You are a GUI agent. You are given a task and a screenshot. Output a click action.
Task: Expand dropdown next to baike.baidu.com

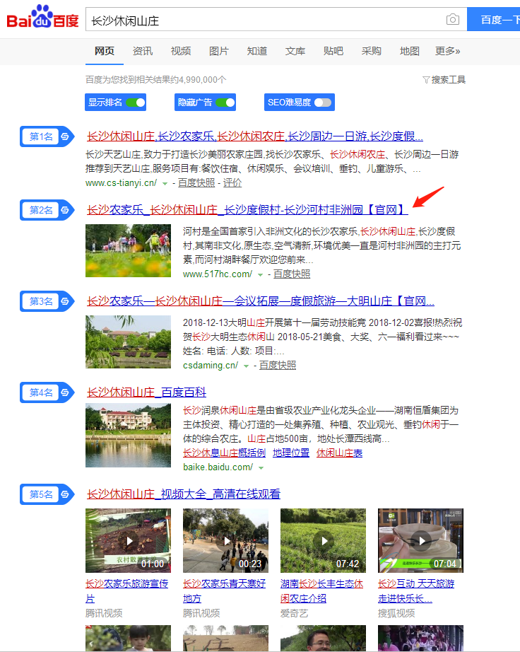click(x=261, y=468)
